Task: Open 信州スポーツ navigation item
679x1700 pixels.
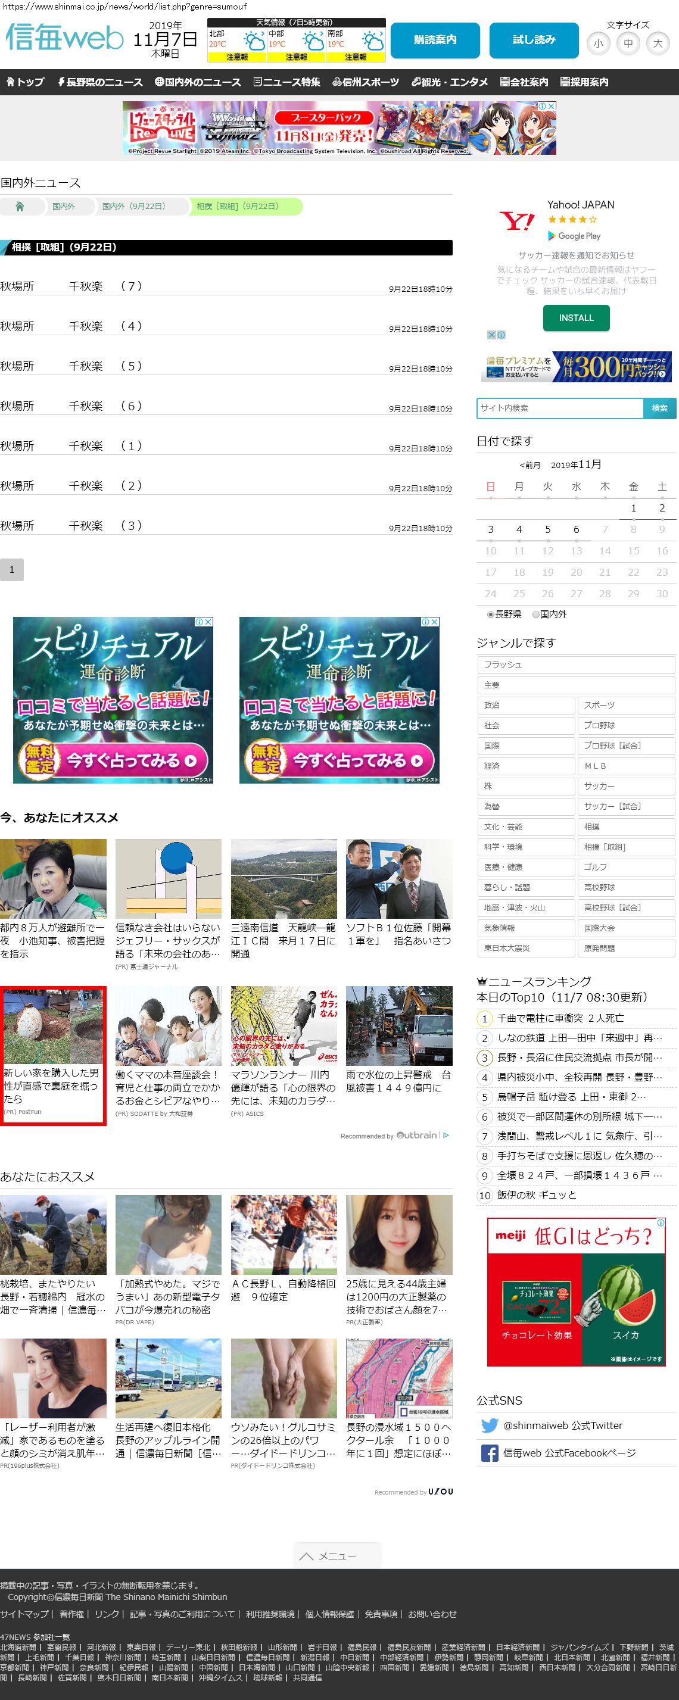Action: coord(366,83)
